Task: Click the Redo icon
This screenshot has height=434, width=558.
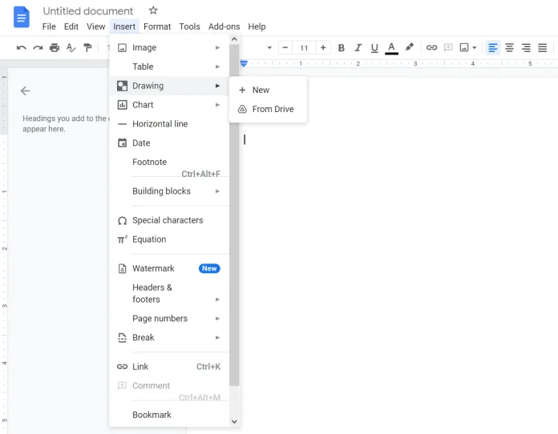Action: pos(38,47)
